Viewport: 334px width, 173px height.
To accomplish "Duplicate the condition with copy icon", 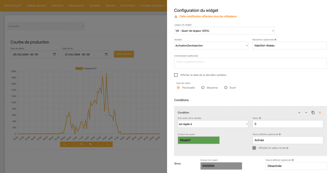I will click(313, 113).
